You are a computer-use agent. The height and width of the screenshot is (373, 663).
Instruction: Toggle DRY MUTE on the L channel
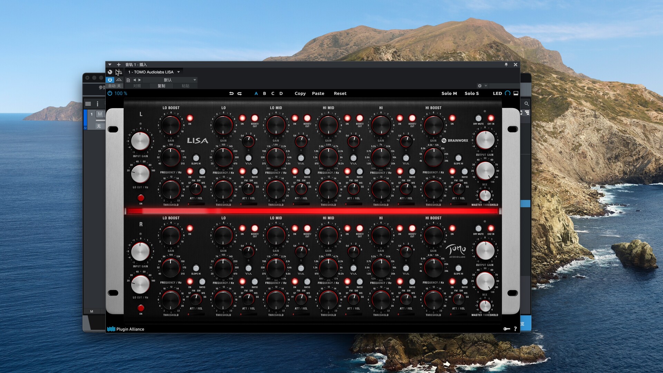tap(478, 118)
